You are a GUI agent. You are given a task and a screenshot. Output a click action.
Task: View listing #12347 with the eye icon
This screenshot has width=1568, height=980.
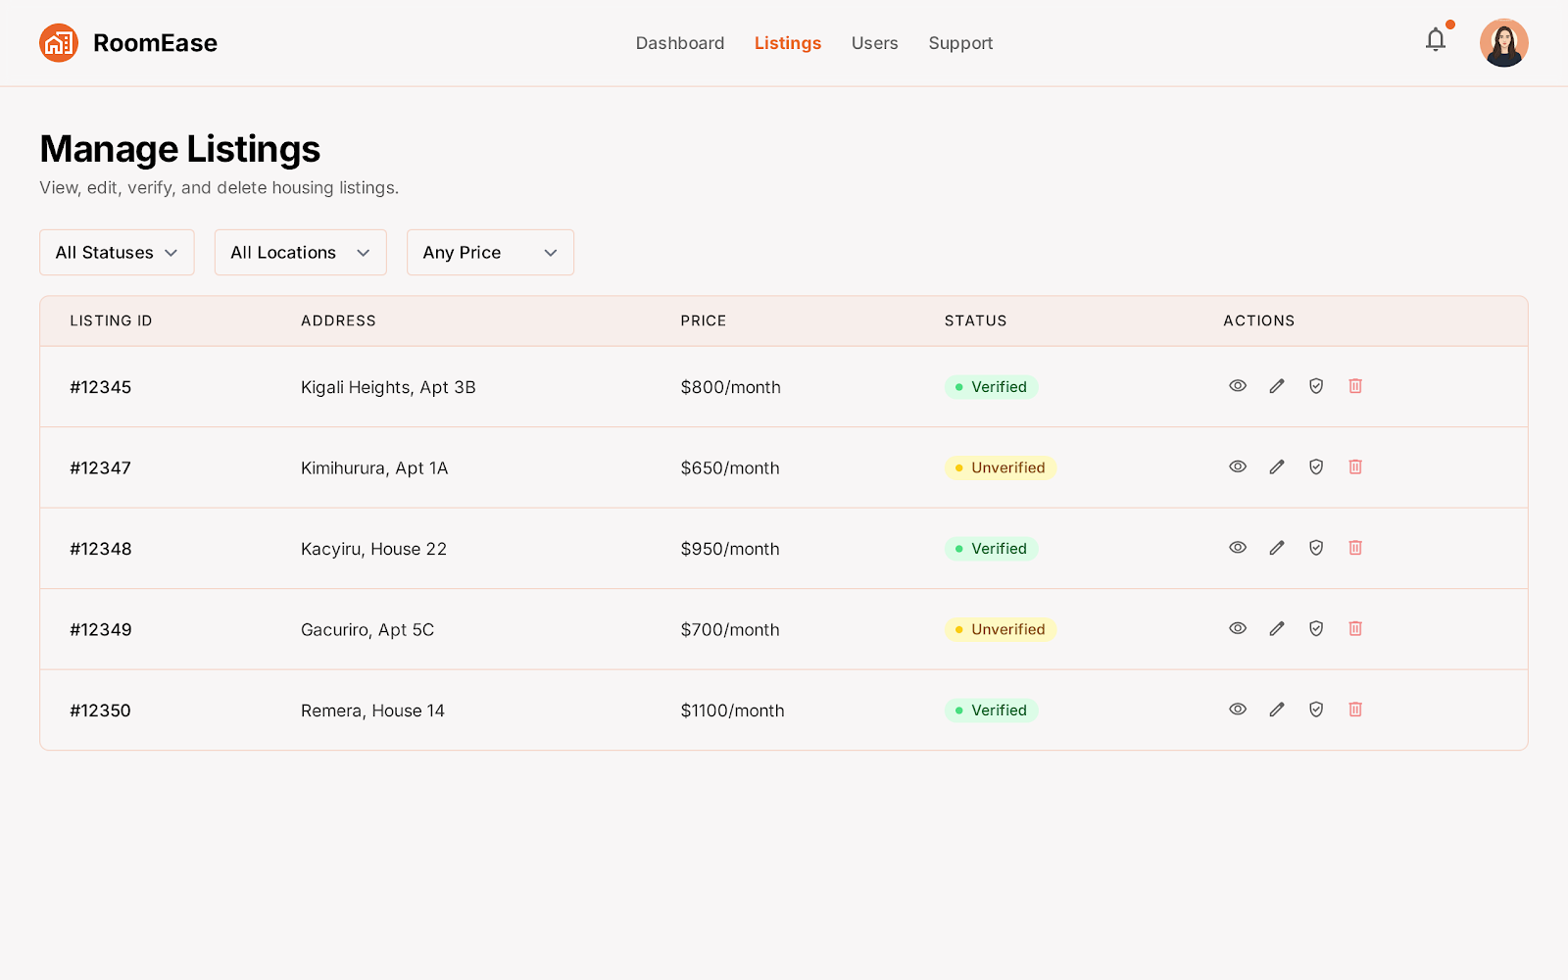(1238, 466)
